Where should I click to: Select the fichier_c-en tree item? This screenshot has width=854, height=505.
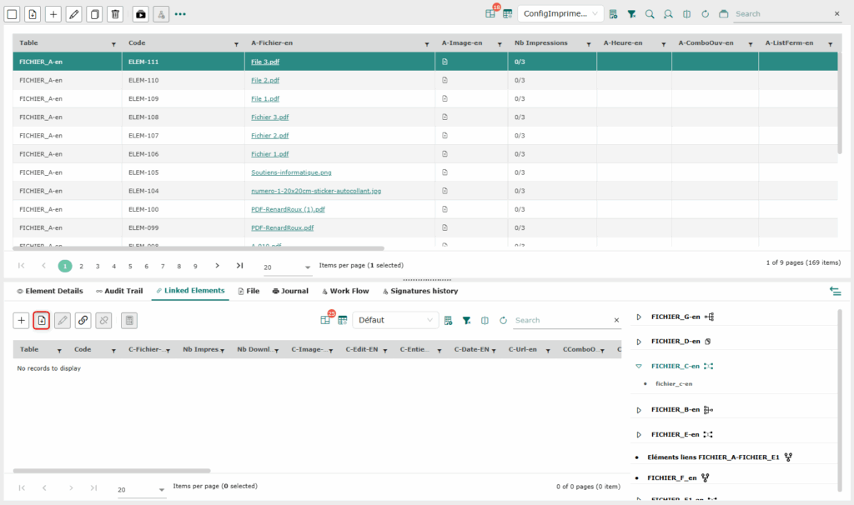[674, 383]
